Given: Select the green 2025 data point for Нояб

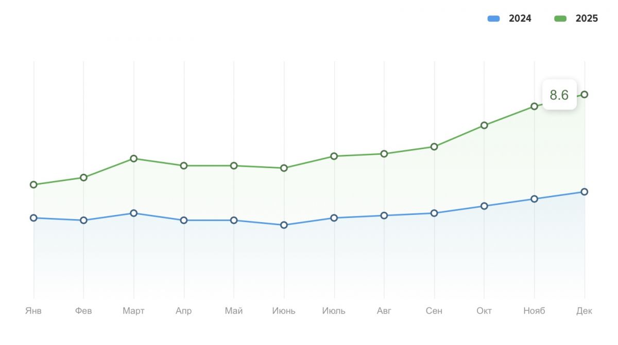Looking at the screenshot, I should pos(535,106).
